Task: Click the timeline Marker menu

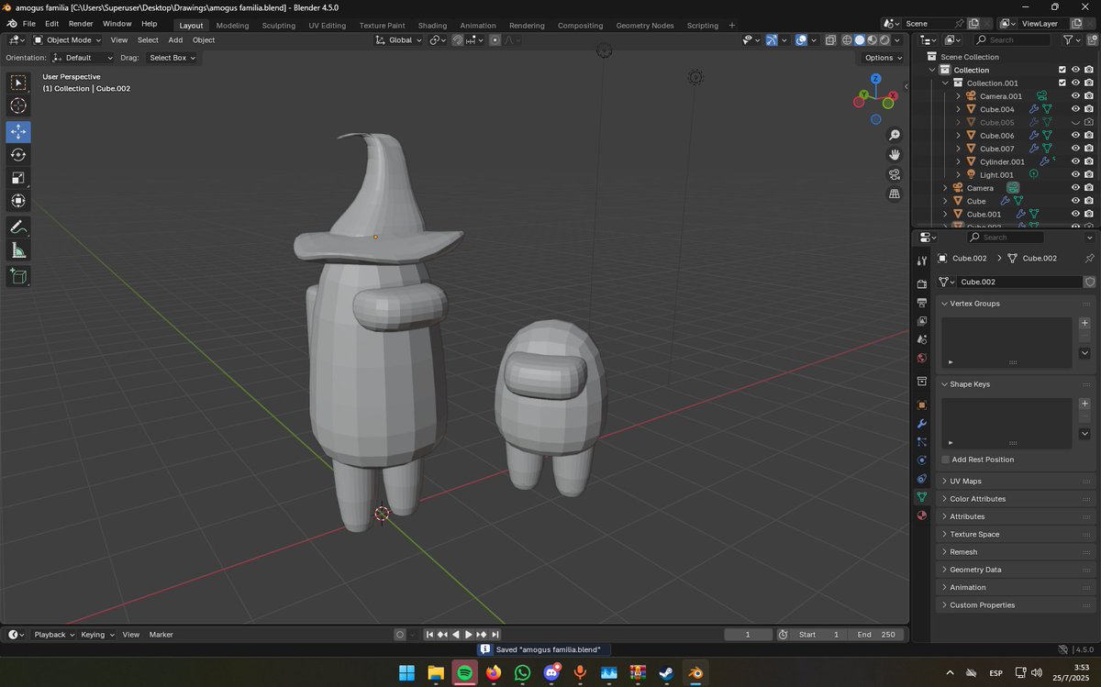Action: point(161,635)
